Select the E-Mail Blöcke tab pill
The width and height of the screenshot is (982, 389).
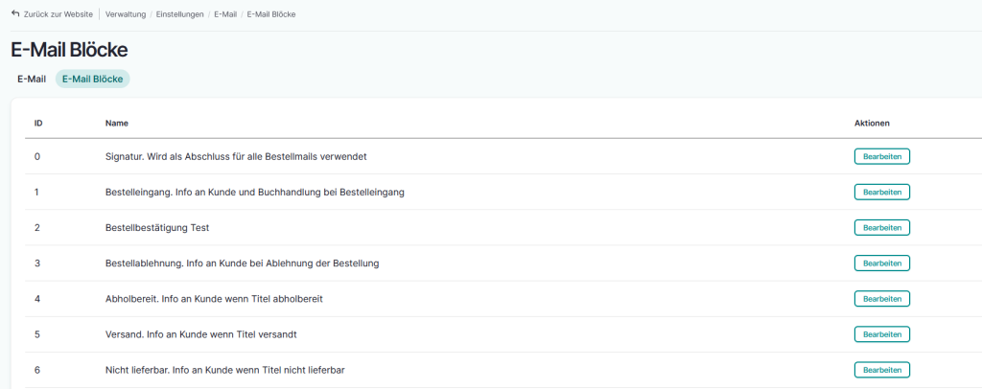tap(92, 80)
